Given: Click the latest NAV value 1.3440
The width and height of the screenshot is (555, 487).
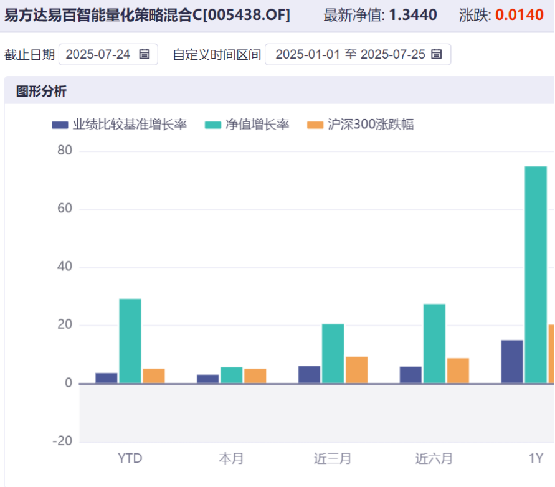Looking at the screenshot, I should coord(413,15).
